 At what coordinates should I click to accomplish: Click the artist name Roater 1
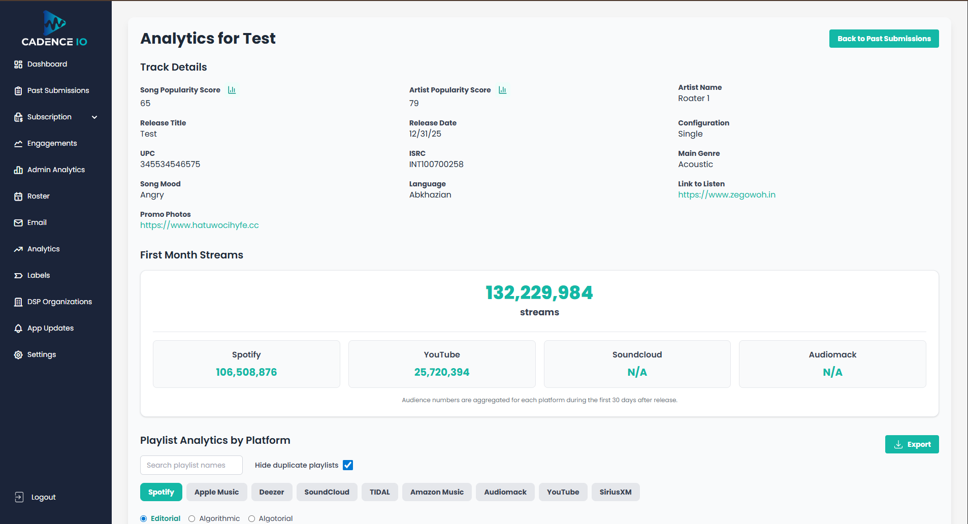pos(694,99)
